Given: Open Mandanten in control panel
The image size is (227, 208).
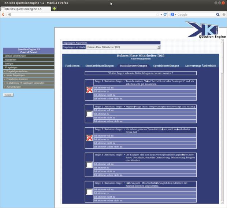Looking at the screenshot, I should tap(29, 60).
